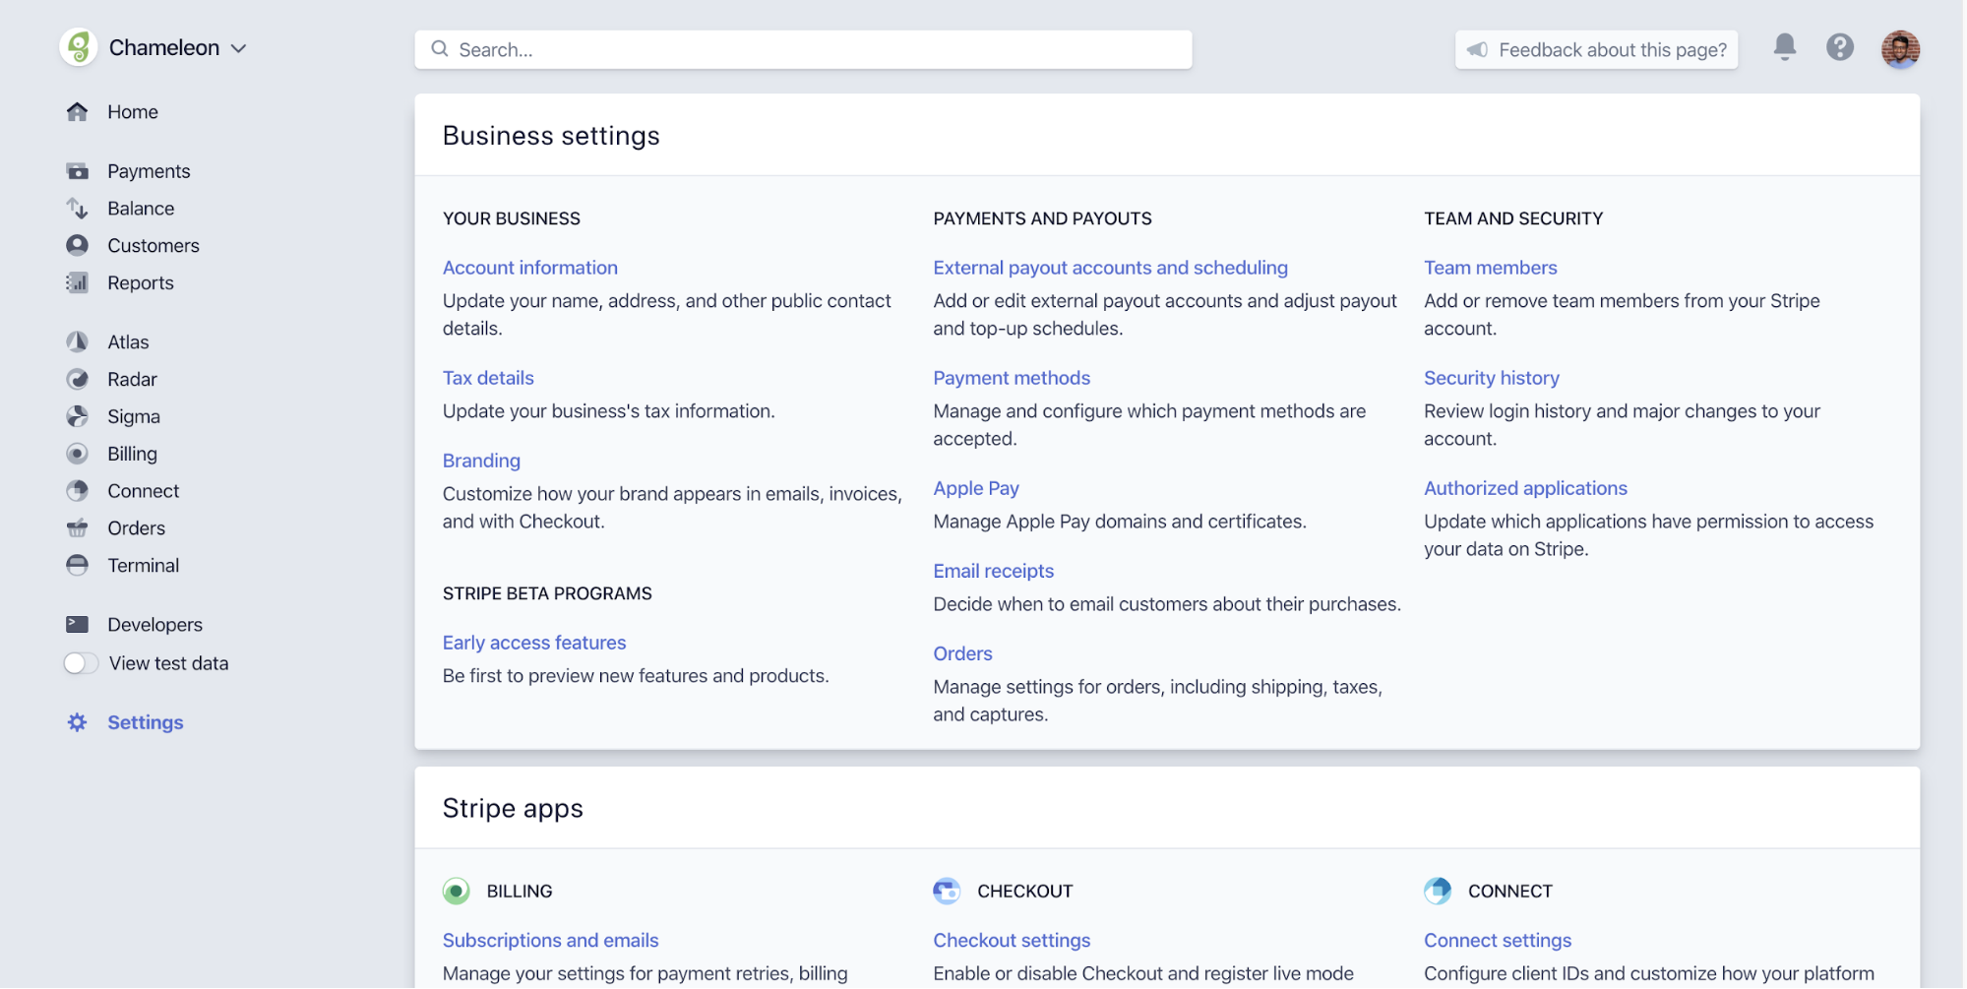1967x989 pixels.
Task: Click the search magnifier icon
Action: coord(440,48)
